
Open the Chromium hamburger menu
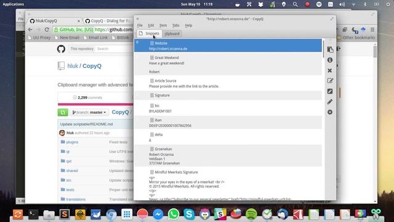pos(372,30)
